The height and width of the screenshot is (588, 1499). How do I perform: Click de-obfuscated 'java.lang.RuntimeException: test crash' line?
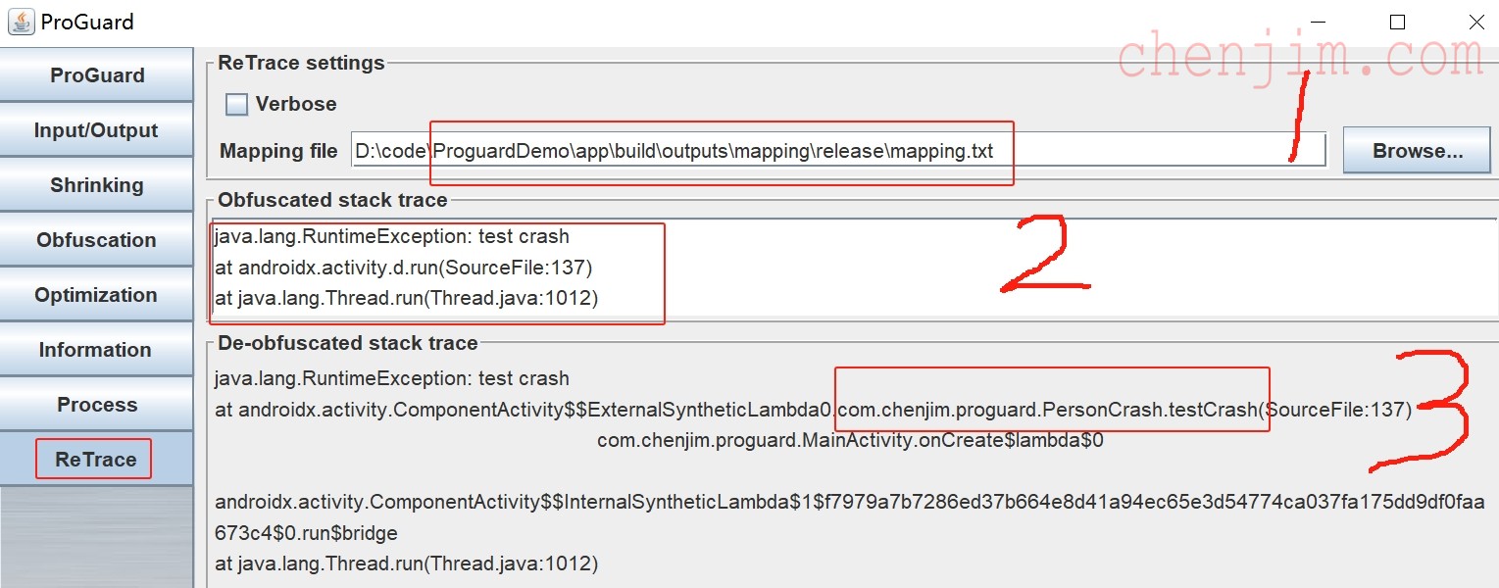[392, 378]
